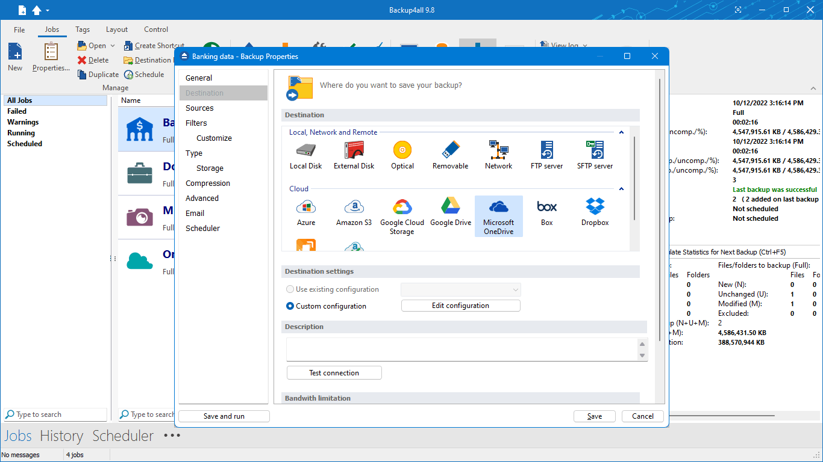Pick the Optical disc destination
The image size is (823, 462).
click(x=402, y=155)
